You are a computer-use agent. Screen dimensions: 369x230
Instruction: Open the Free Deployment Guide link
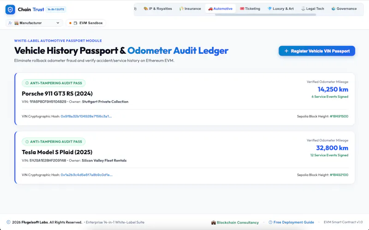coord(292,222)
